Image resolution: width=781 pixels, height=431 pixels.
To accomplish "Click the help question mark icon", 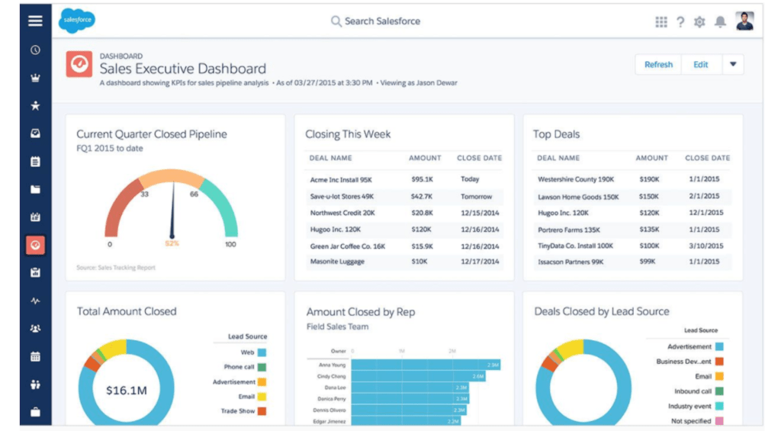I will (x=680, y=21).
